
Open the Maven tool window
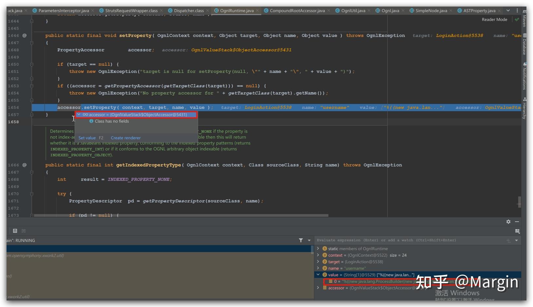[x=524, y=20]
